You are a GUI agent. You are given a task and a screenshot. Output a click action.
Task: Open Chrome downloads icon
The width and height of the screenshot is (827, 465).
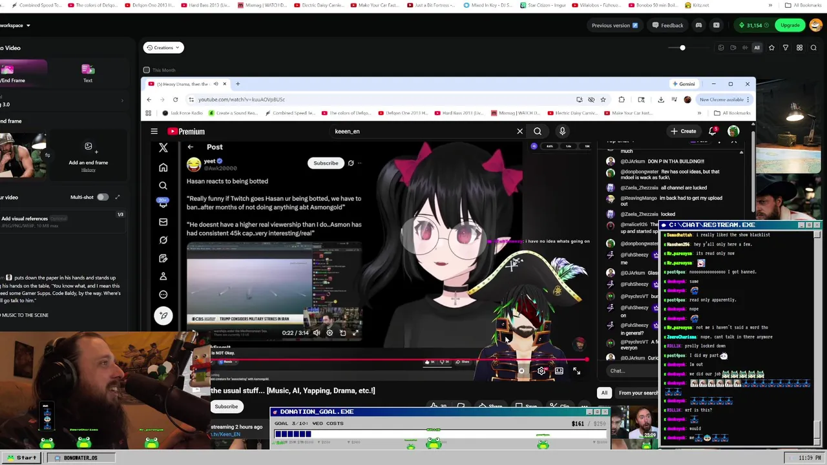click(660, 99)
